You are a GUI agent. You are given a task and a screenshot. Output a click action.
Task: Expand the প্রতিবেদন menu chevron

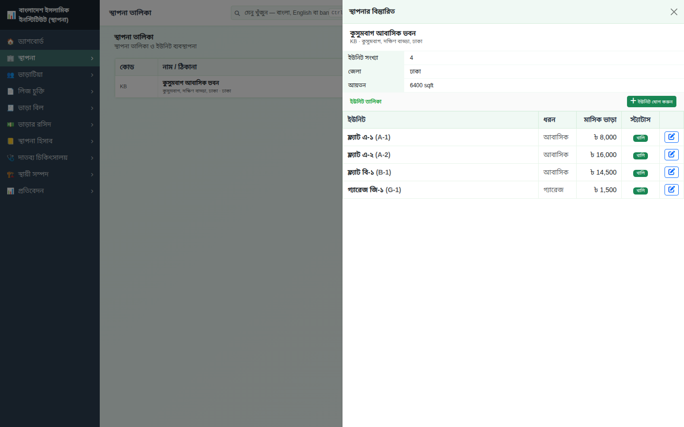point(92,191)
